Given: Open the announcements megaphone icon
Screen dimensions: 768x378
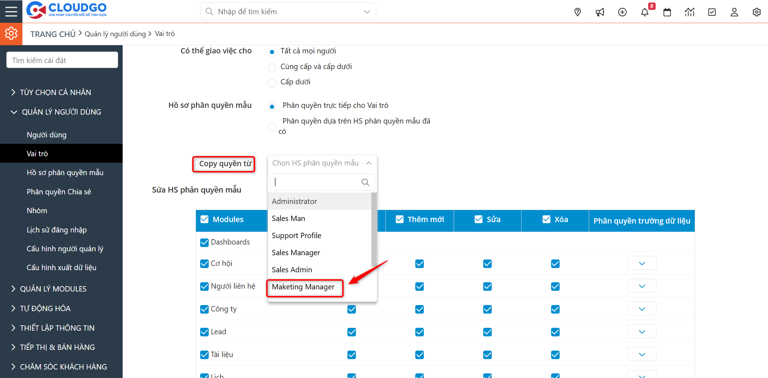Looking at the screenshot, I should [x=600, y=12].
